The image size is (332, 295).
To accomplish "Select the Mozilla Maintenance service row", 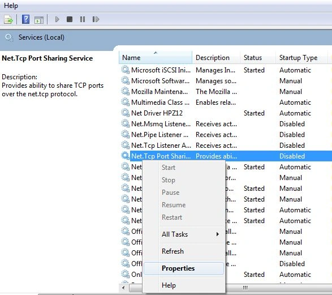I will click(x=226, y=92).
